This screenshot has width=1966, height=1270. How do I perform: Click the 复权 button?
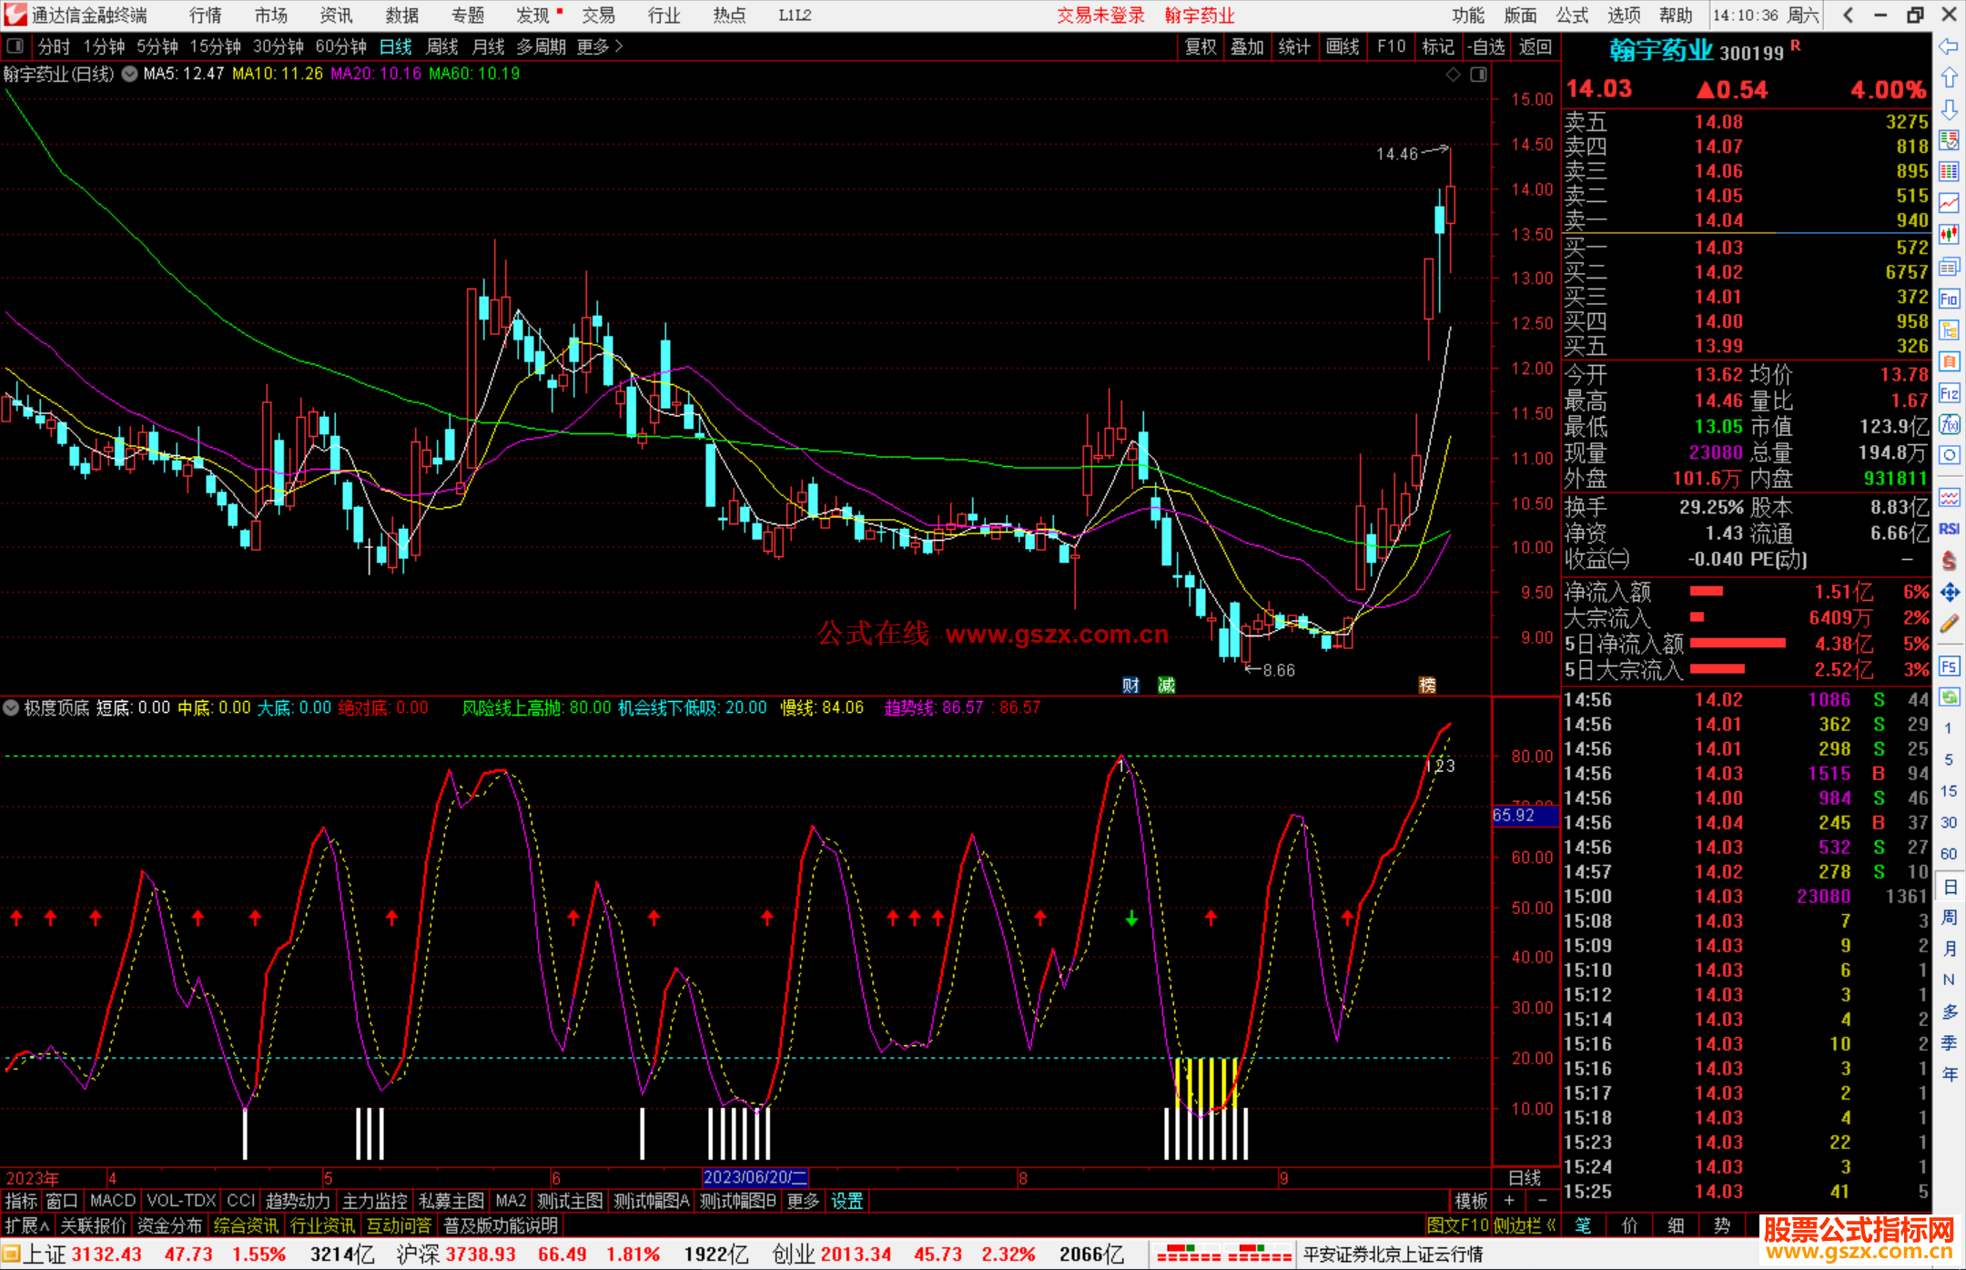(x=1201, y=46)
